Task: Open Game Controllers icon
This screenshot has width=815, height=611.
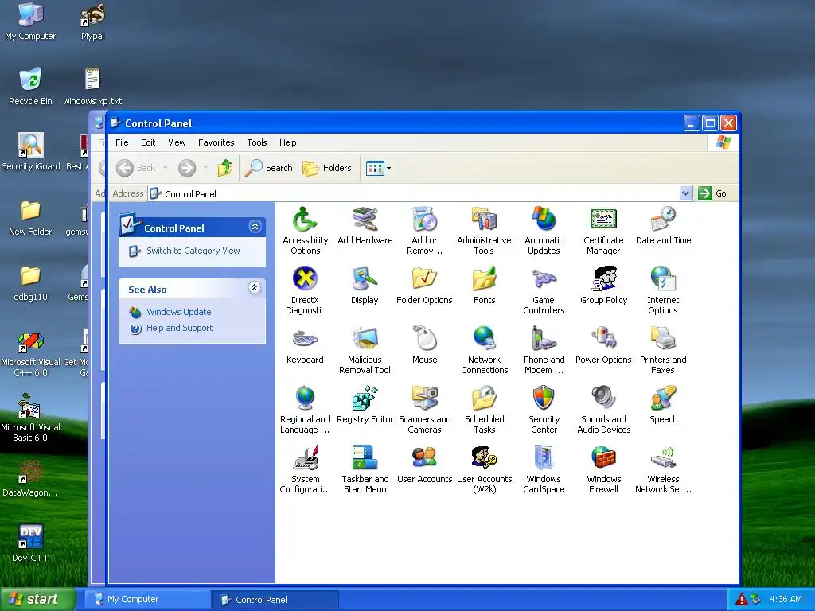Action: point(544,279)
